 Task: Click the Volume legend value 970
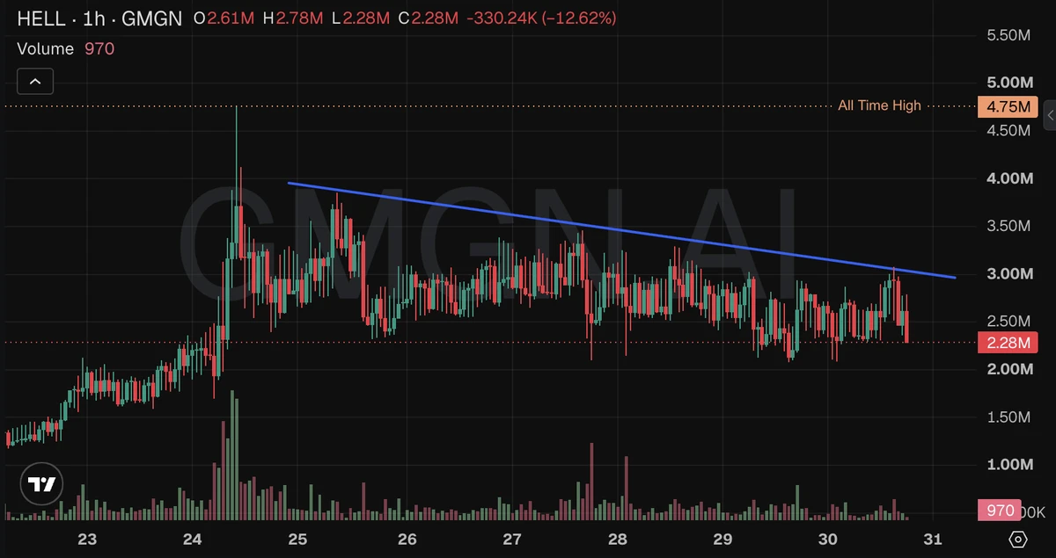pos(99,48)
